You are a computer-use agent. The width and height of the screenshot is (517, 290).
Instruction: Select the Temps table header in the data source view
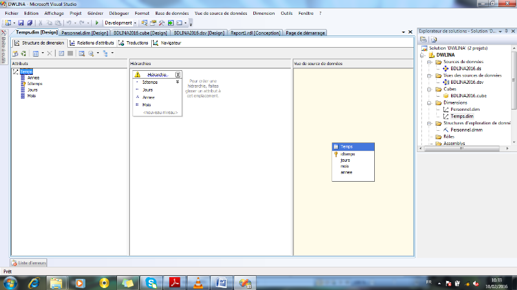(352, 147)
